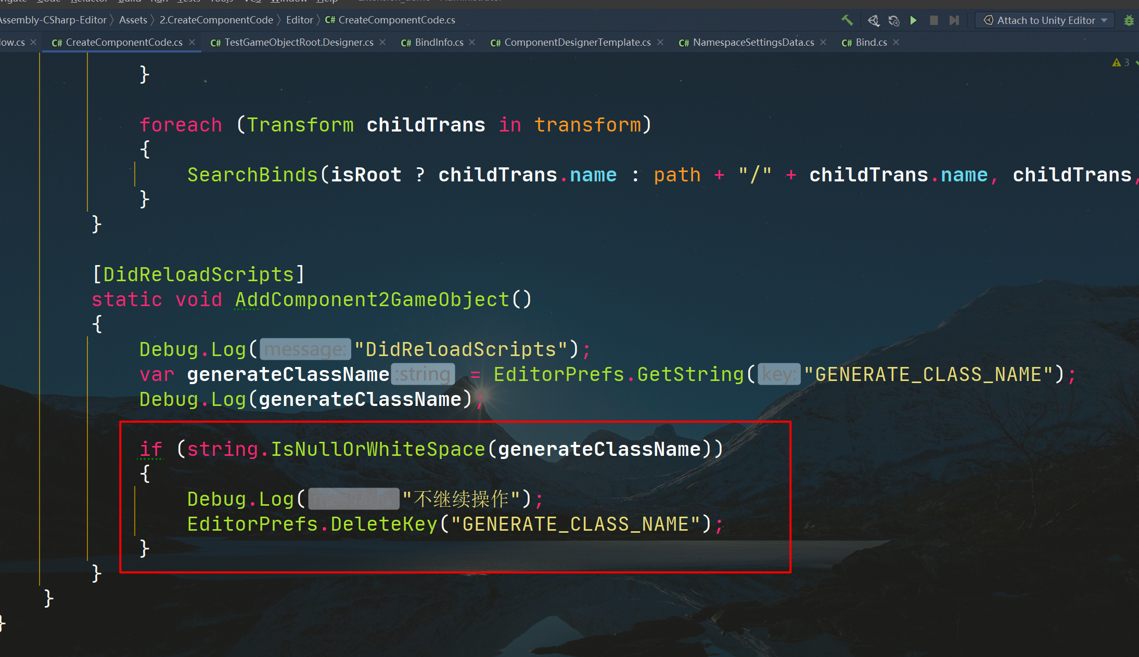
Task: Click the EditorPrefs.DeleteKey call
Action: (x=312, y=524)
